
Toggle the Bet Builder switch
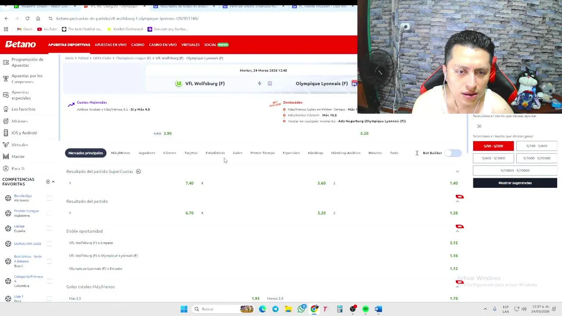(453, 153)
